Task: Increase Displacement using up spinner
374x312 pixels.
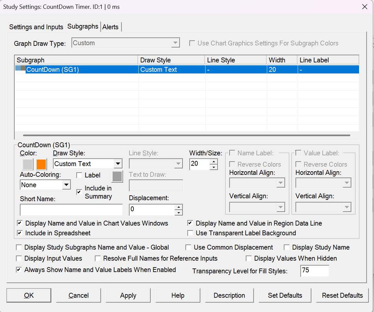Action: tap(179, 207)
